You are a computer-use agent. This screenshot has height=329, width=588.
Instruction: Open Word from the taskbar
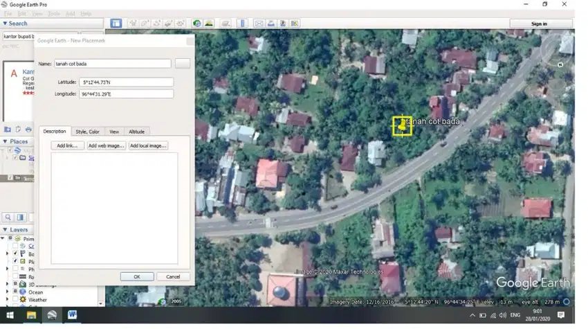[72, 314]
